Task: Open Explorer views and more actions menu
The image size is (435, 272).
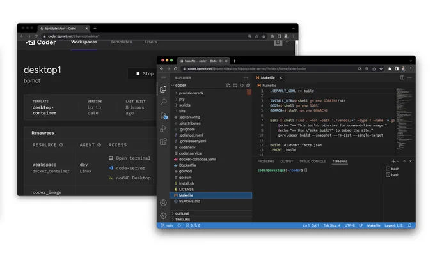Action: [246, 77]
